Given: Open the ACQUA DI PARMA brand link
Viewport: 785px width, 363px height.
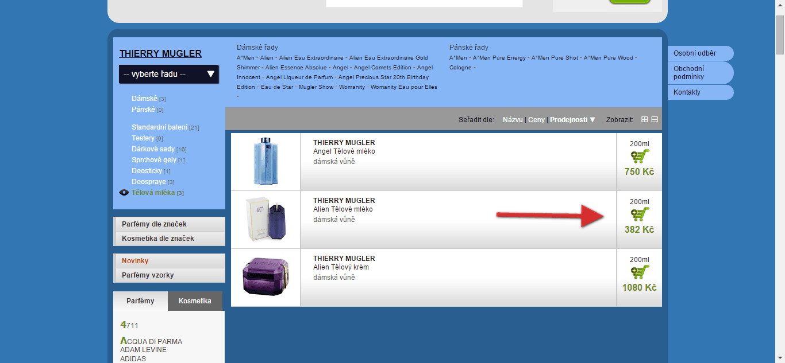Looking at the screenshot, I should (151, 341).
